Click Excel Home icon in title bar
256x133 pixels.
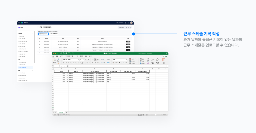coord(61,53)
